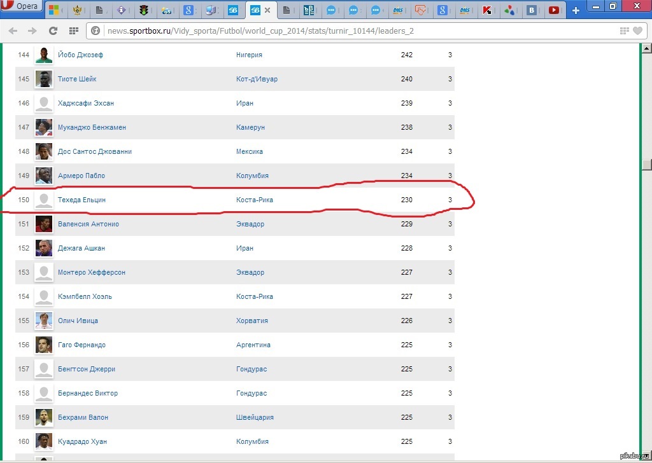Screen dimensions: 652x463
Task: Click value 242 in Йобо Джозеф row
Action: [x=407, y=55]
